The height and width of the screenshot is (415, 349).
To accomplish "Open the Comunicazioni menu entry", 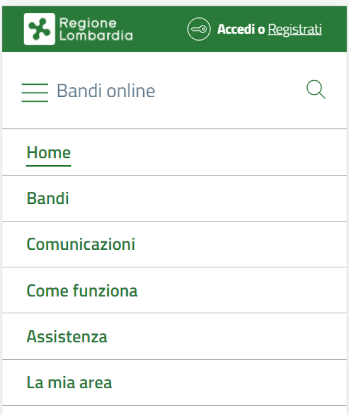I will [x=81, y=244].
